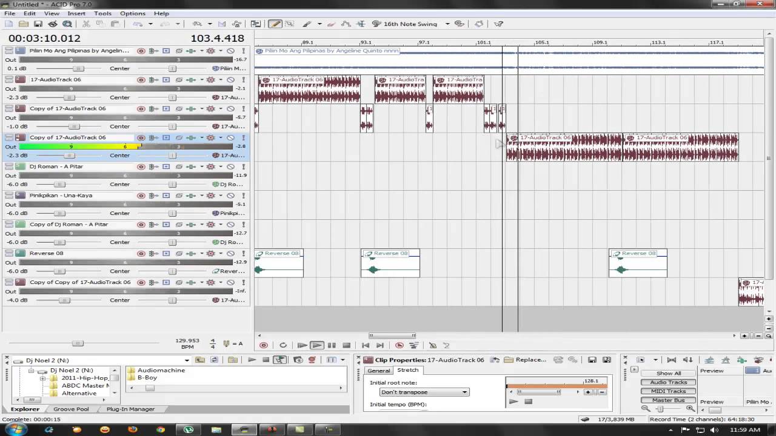
Task: Toggle Loop Playback in the transport bar
Action: 283,345
